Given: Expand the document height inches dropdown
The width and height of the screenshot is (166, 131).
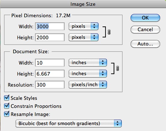Looking at the screenshot, I should 88,73.
